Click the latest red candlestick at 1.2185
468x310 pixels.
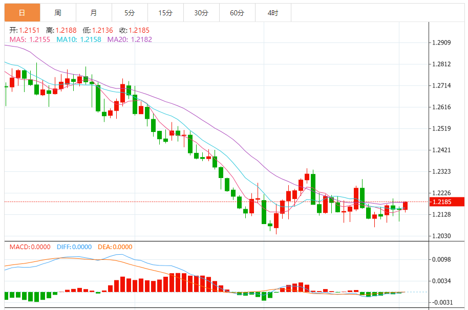(x=406, y=206)
